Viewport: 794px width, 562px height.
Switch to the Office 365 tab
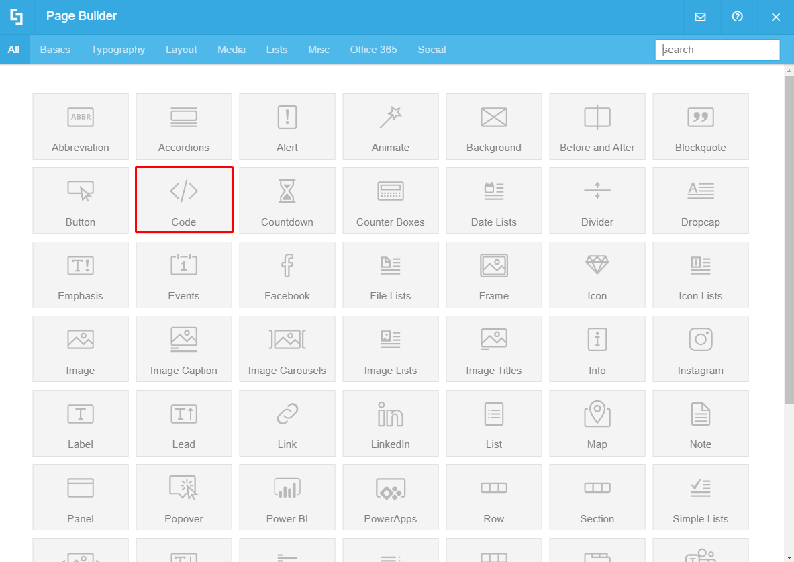pos(373,49)
